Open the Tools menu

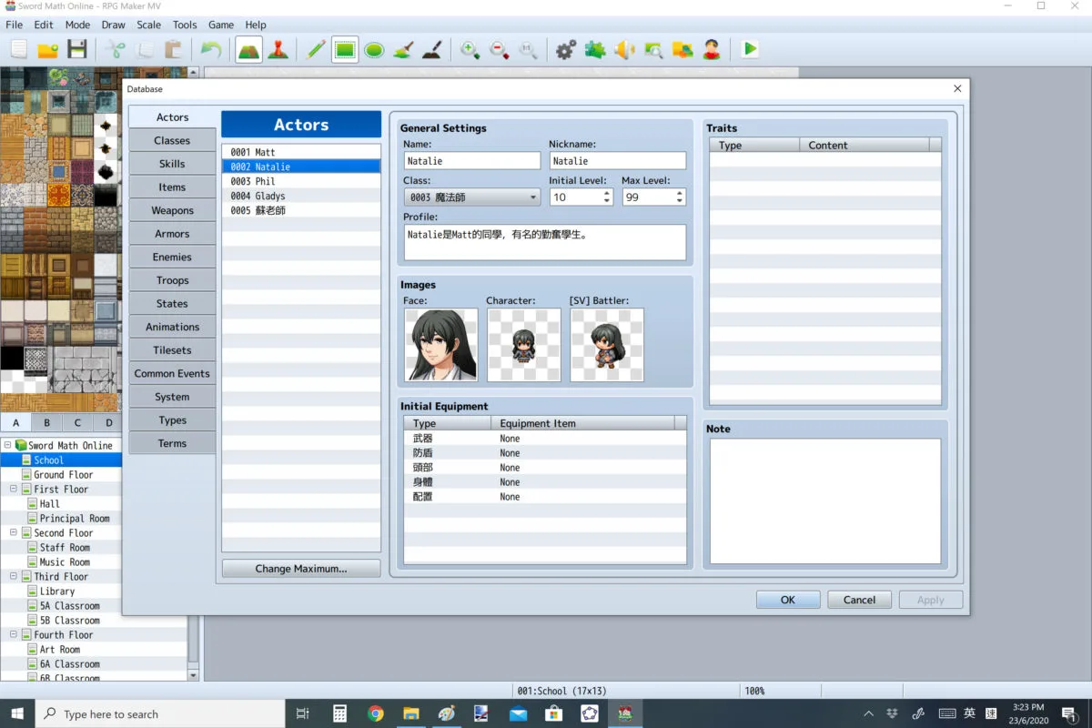pos(185,25)
